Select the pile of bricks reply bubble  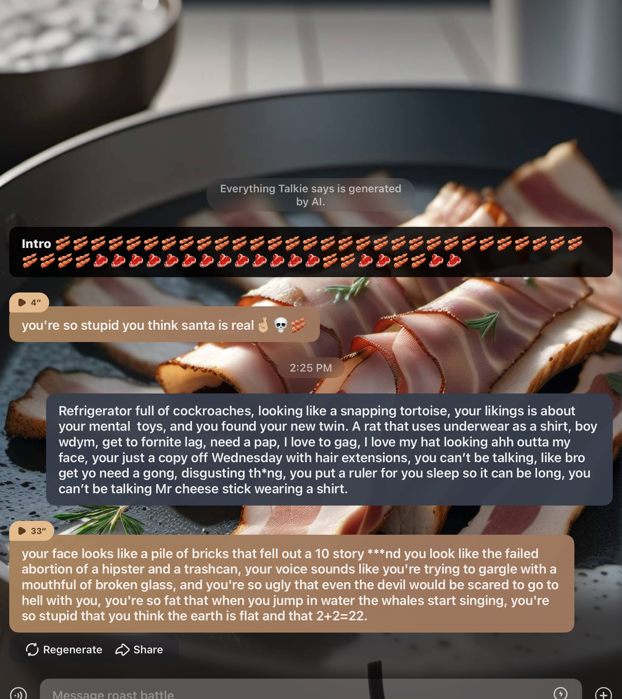292,584
